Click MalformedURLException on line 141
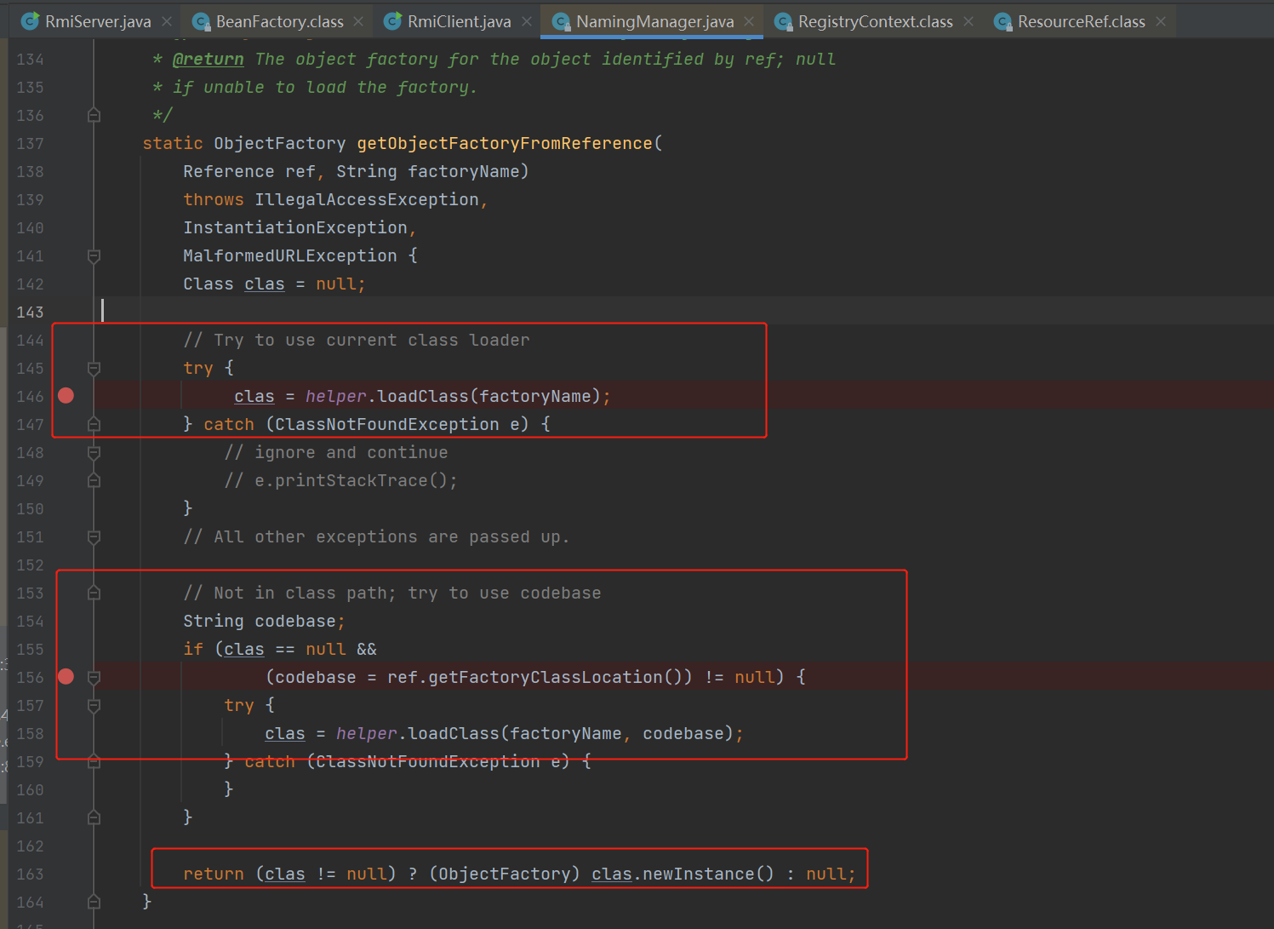Image resolution: width=1274 pixels, height=929 pixels. [289, 255]
